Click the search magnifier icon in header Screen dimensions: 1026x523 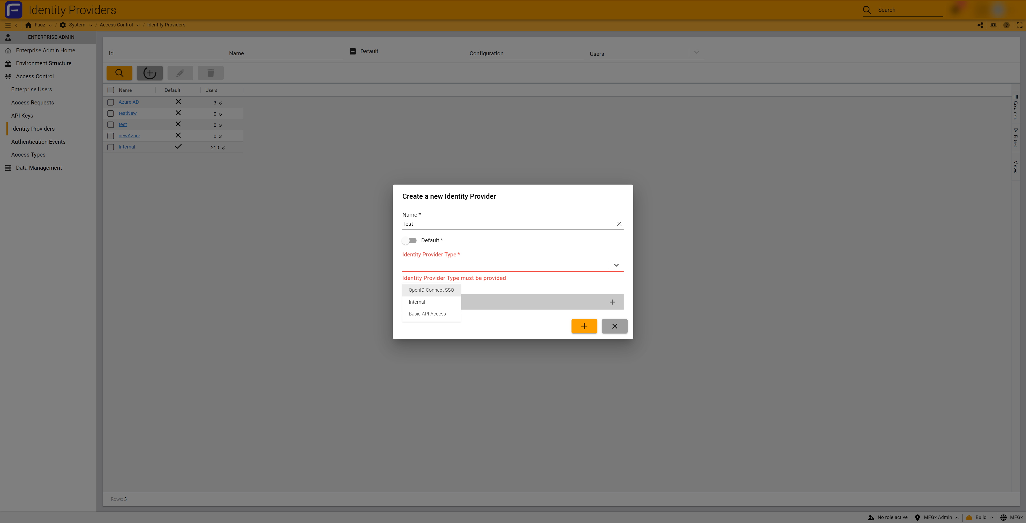tap(867, 10)
